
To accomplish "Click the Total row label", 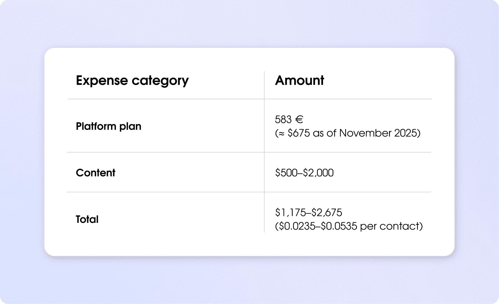I will click(87, 219).
